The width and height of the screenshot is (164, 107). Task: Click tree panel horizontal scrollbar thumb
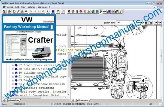23,97
